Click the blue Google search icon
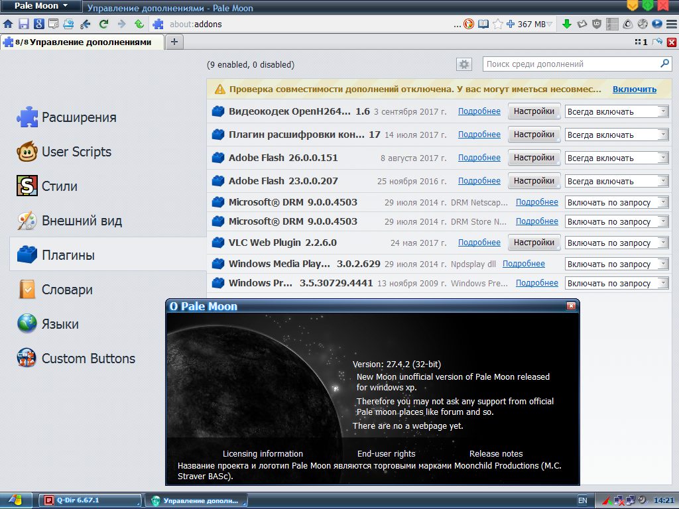Screen dimensions: 679x509 39,24
